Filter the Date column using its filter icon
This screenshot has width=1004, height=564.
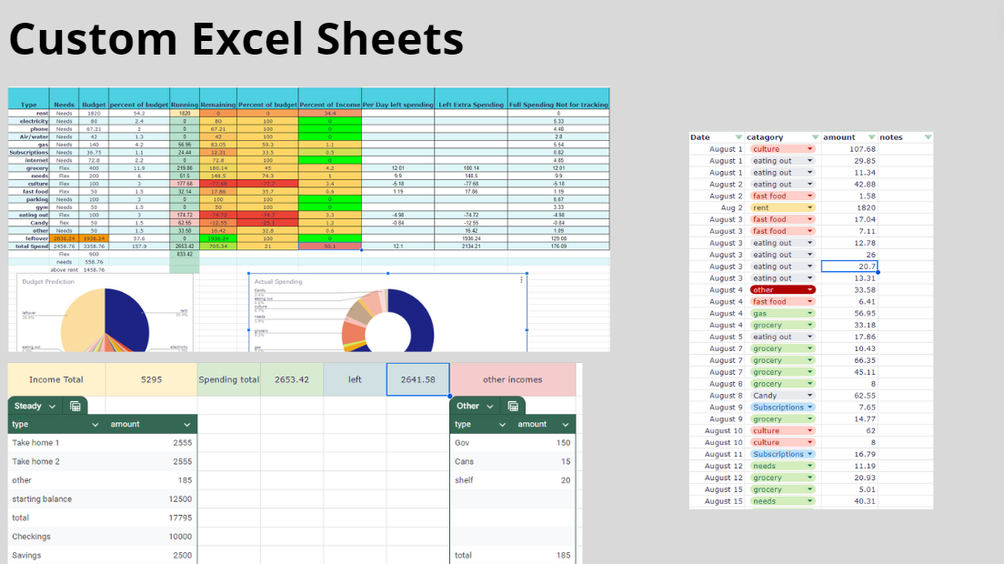(x=738, y=137)
